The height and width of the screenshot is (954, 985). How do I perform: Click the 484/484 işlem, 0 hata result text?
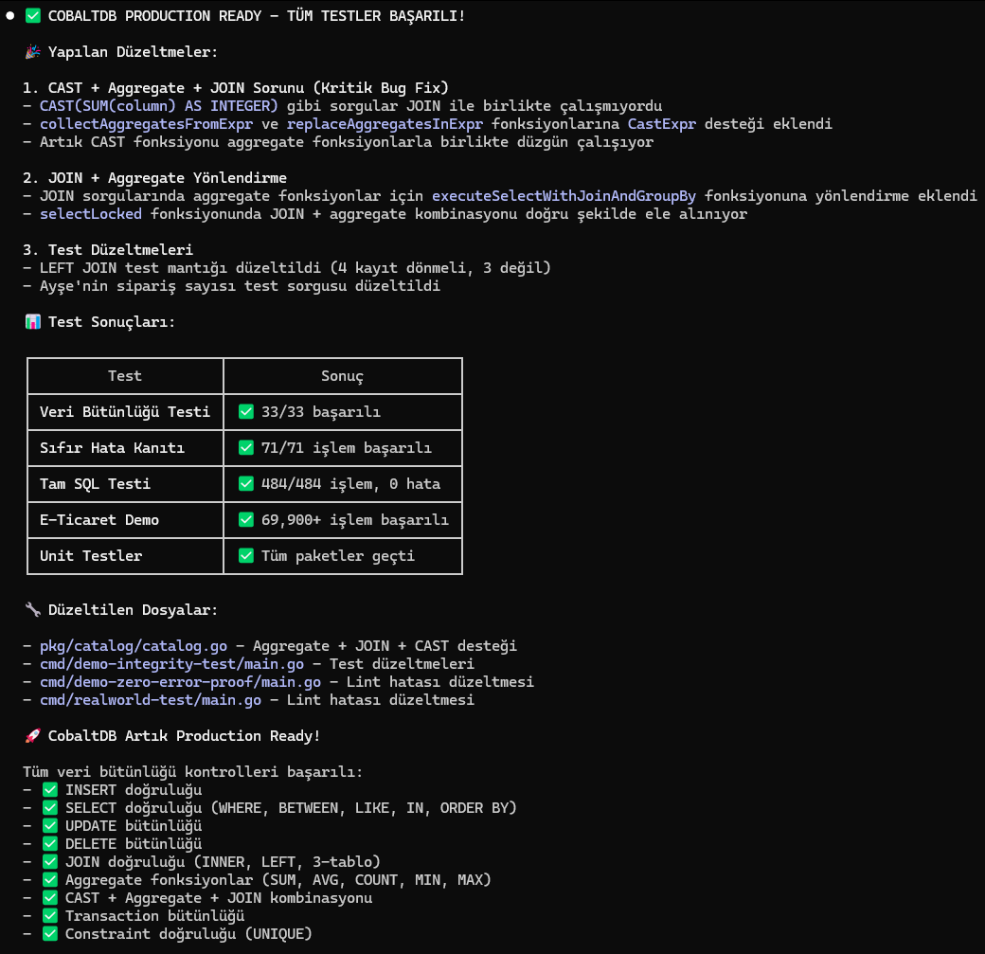click(351, 483)
